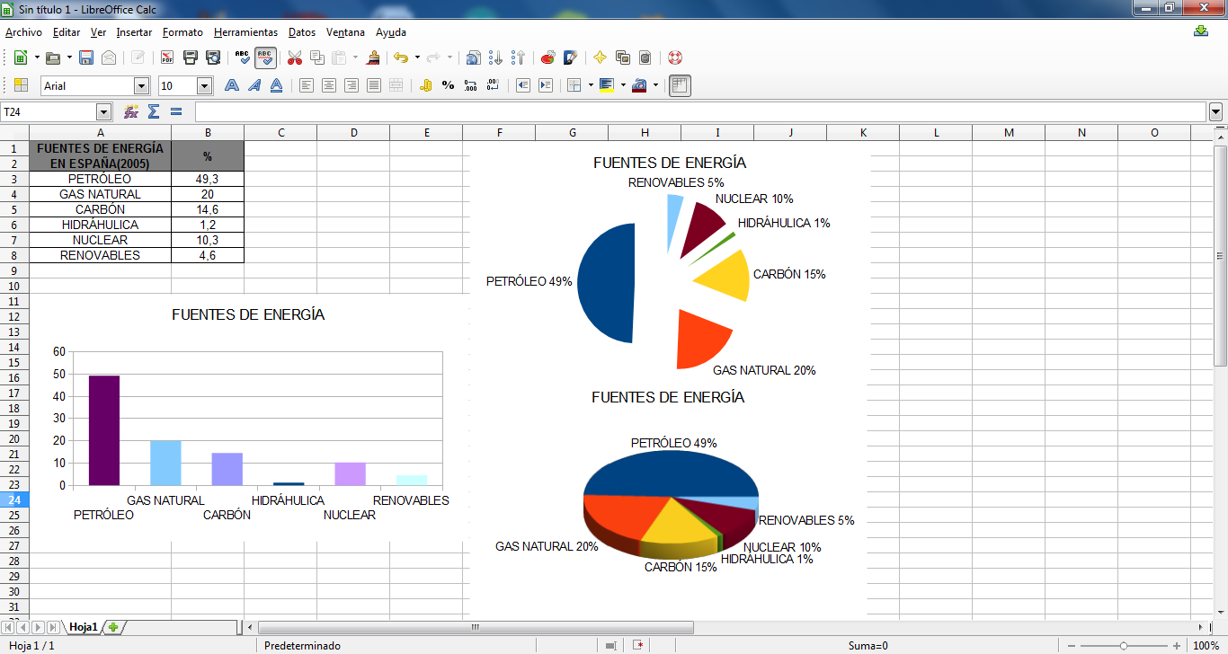Open the Function Wizard icon

click(131, 111)
